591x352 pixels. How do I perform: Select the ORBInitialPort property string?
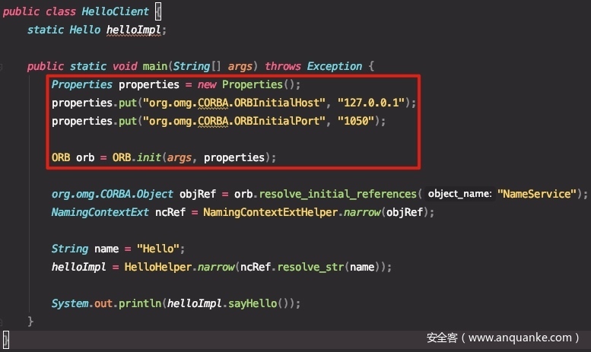coord(234,121)
